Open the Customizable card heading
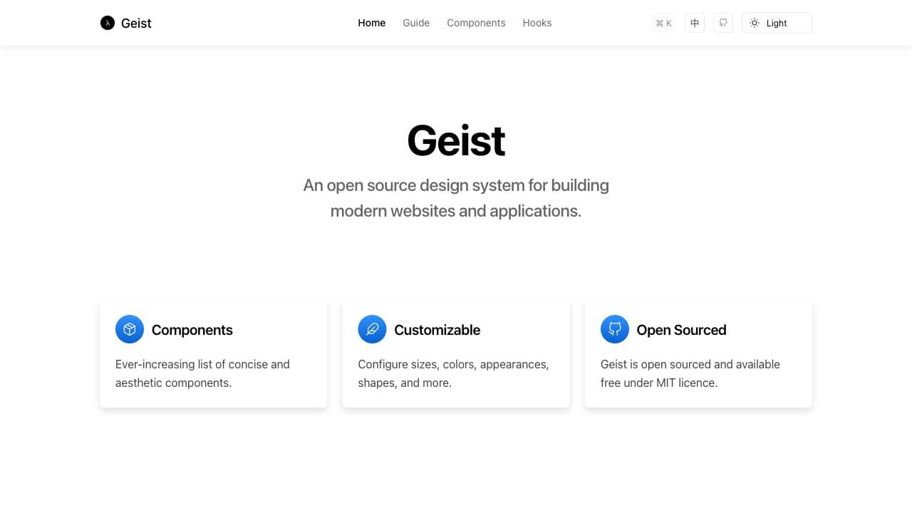The width and height of the screenshot is (912, 513). click(437, 330)
